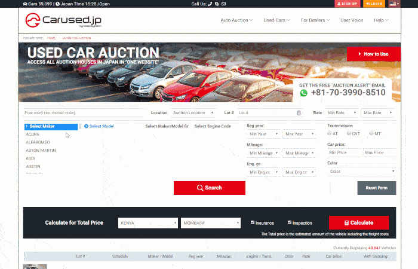Click the clock icon beside Japan Time

[57, 4]
